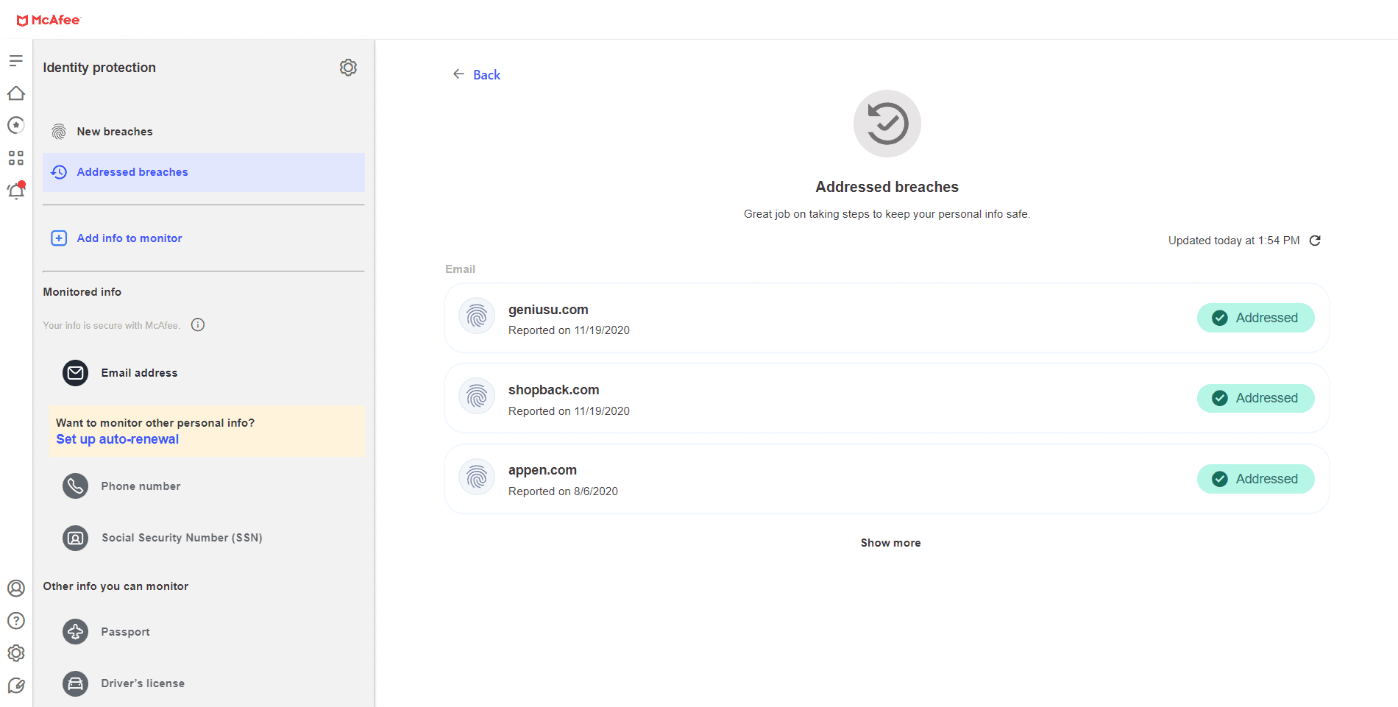The height and width of the screenshot is (707, 1398).
Task: Open Email address monitored info
Action: [x=139, y=373]
